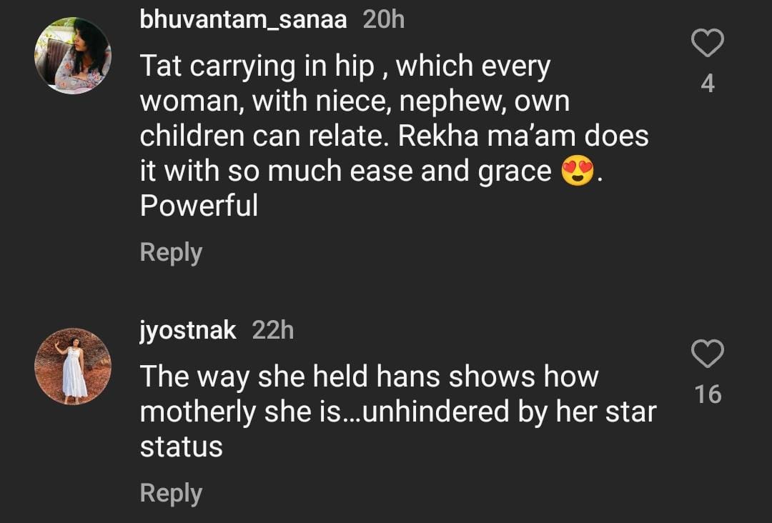Click the word "status" in second comment
This screenshot has width=772, height=523.
click(x=181, y=447)
